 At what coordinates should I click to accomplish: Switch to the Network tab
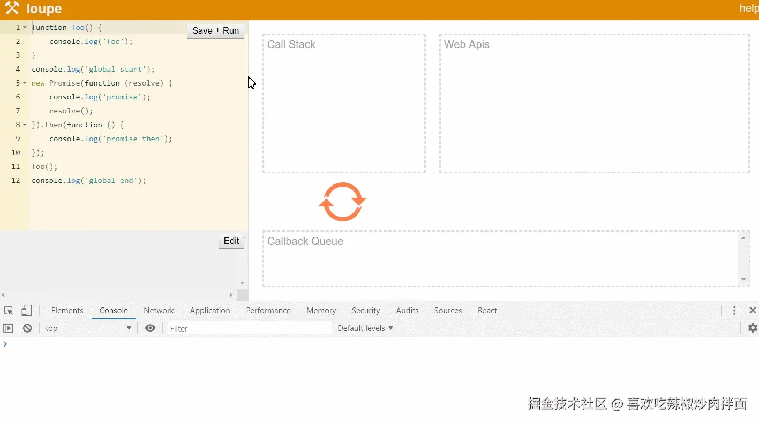[159, 311]
